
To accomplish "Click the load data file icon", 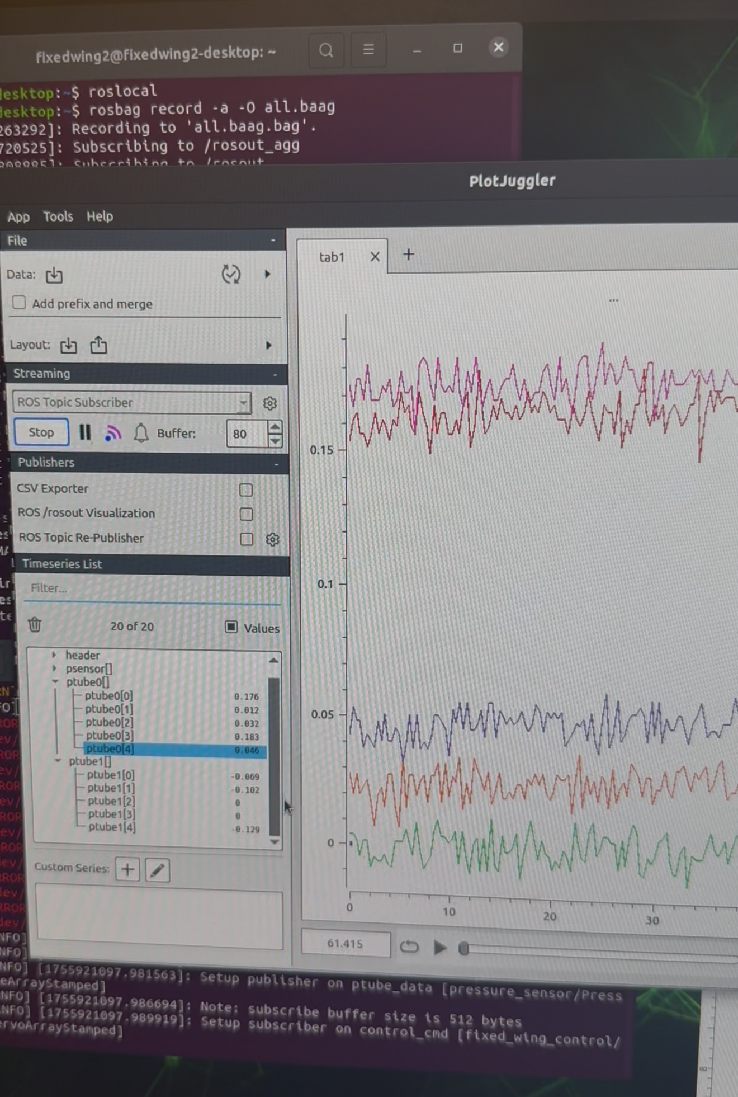I will [x=54, y=275].
